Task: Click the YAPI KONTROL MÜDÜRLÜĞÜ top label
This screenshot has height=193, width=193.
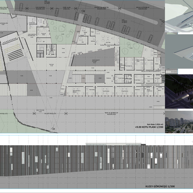Action: [40, 8]
